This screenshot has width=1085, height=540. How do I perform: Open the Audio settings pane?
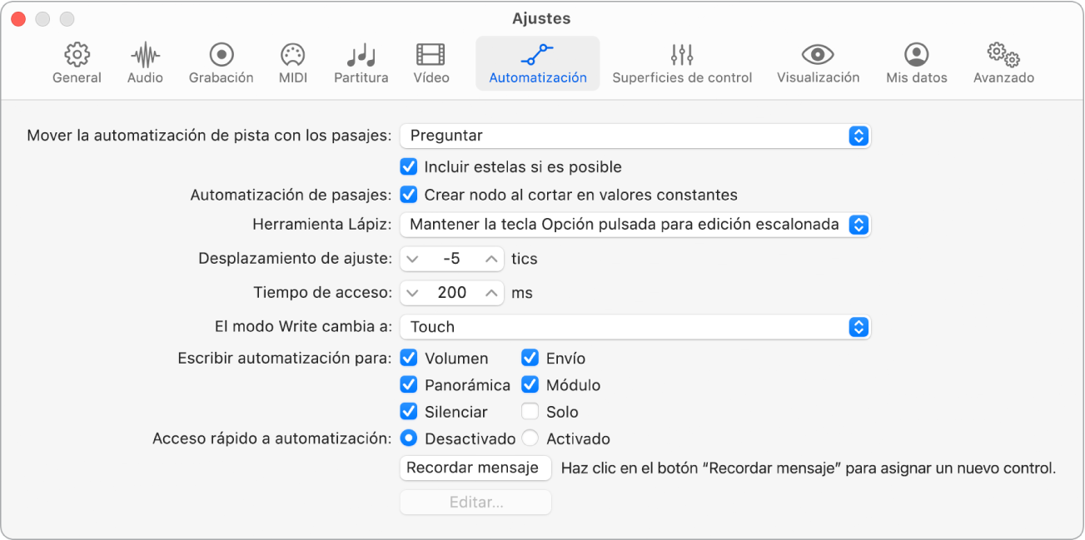click(144, 62)
